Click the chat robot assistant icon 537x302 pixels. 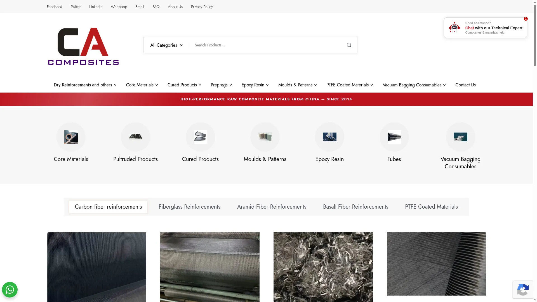[454, 28]
